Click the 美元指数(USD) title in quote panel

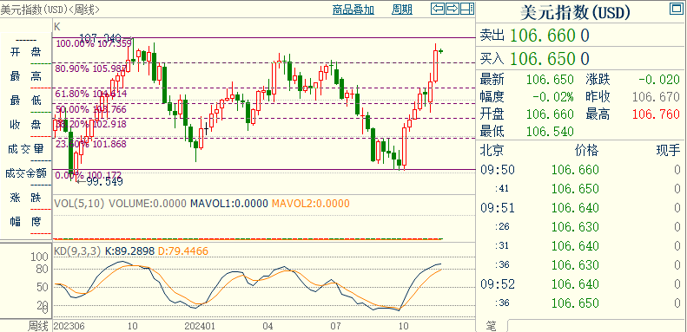point(575,13)
